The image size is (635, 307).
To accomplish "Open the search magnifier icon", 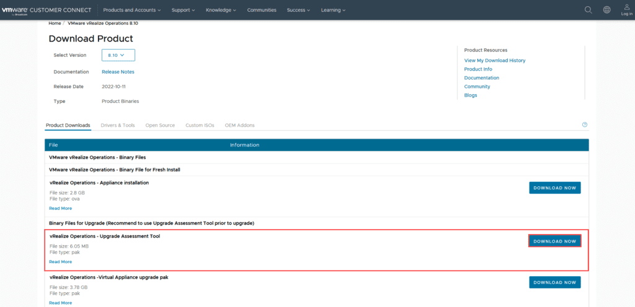I will coord(588,10).
